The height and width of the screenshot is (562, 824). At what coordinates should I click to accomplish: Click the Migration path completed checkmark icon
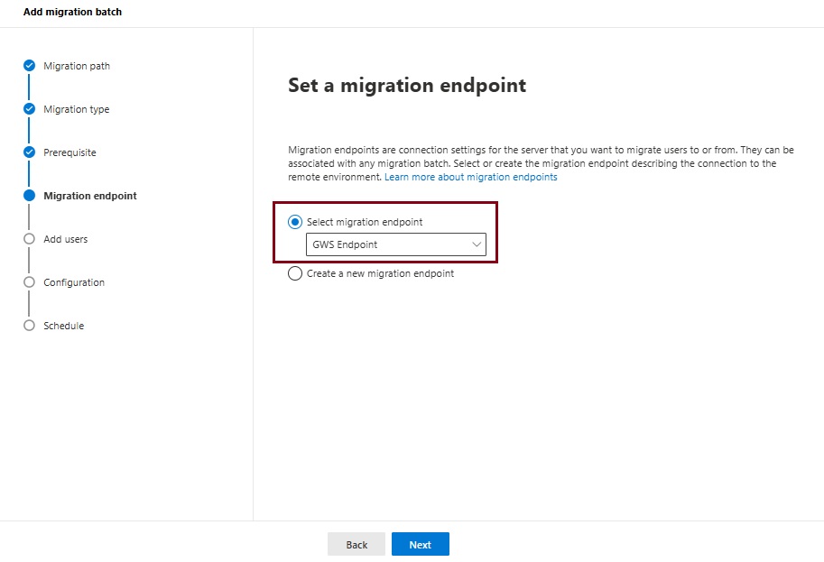pos(29,66)
